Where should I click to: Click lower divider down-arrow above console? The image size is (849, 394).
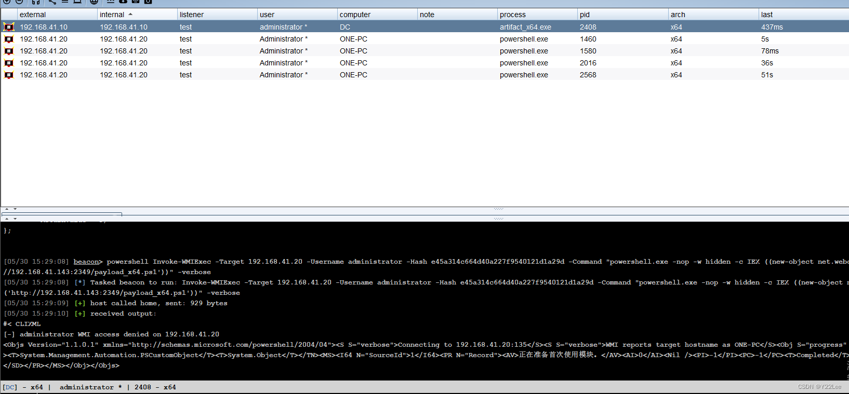coord(15,219)
